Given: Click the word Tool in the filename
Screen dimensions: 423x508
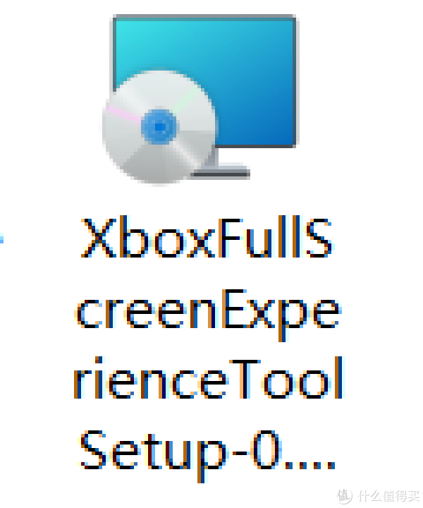Looking at the screenshot, I should click(x=286, y=377).
